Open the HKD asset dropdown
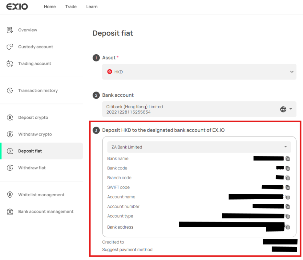Screen dimensions: 303x260 point(199,72)
